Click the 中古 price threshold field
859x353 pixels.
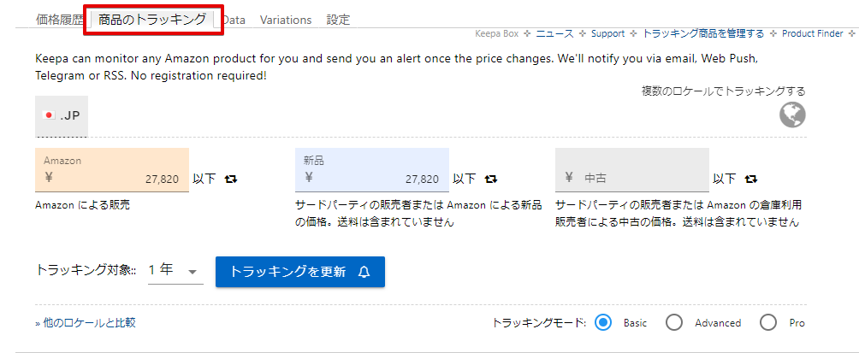pyautogui.click(x=632, y=178)
